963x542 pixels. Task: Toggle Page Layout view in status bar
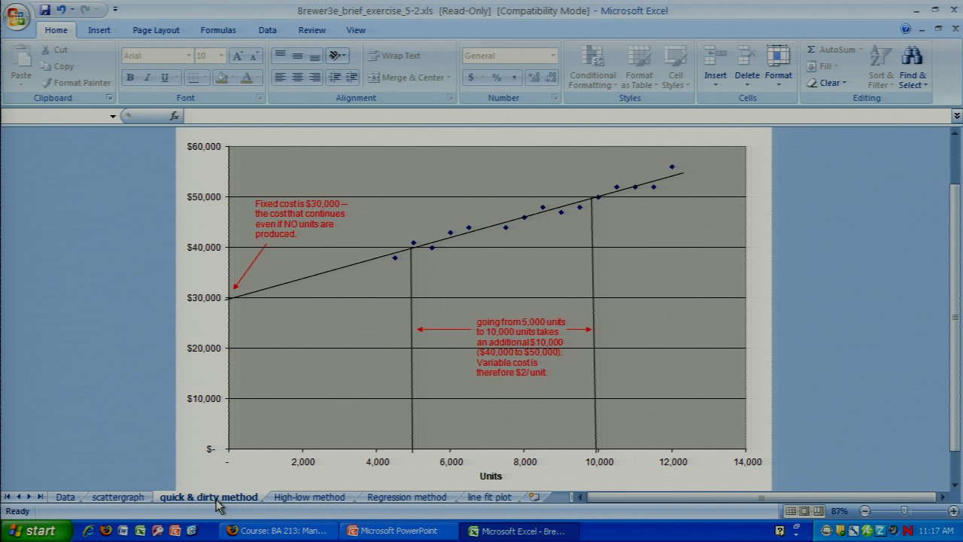tap(804, 511)
